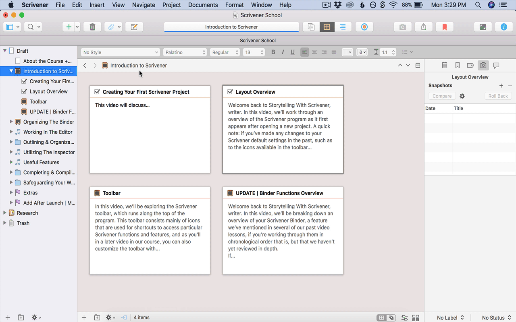
Task: Open the line spacing 1.1 dropdown
Action: point(389,52)
